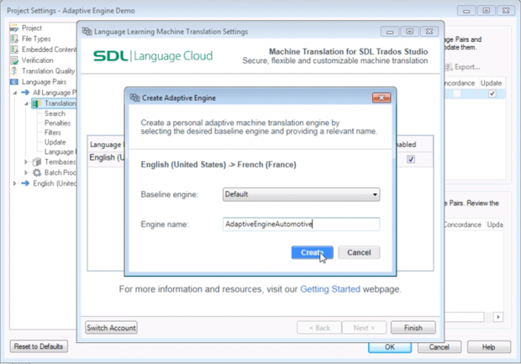Open the Baseline engine dropdown
Screen dimensions: 521x364
(x=375, y=194)
